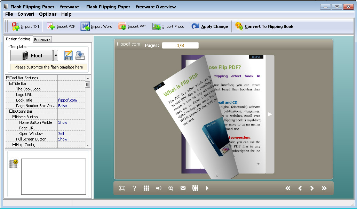This screenshot has height=209, width=357.
Task: Click the Float template button
Action: click(x=32, y=56)
